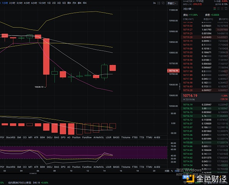This screenshot has height=185, width=229.
Task: Click the network latency wifi icon
Action: 185,183
